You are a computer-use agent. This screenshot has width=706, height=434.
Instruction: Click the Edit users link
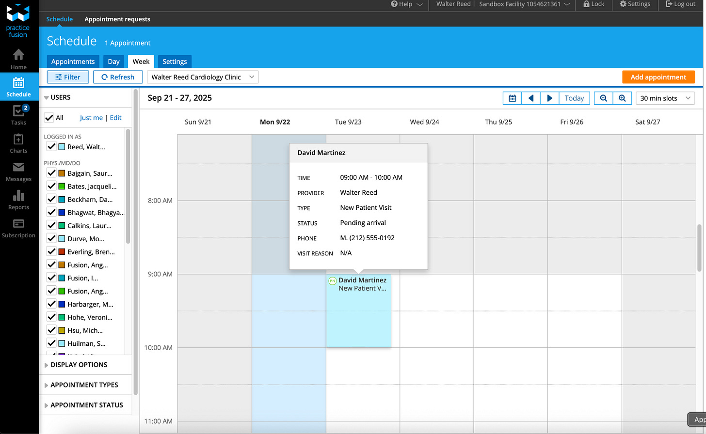tap(116, 118)
